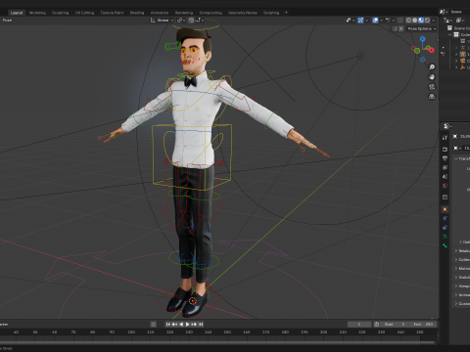Jump to the timeline end frame

pyautogui.click(x=201, y=325)
